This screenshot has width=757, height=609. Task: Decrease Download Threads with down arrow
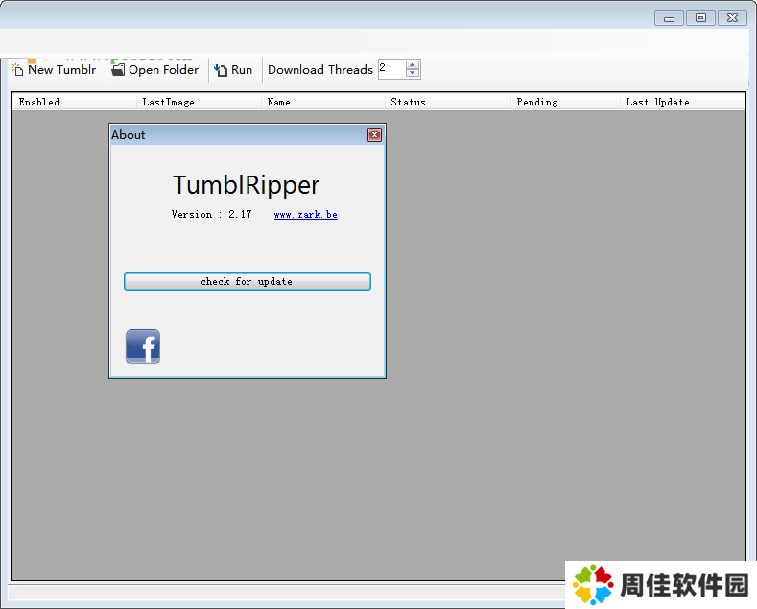coord(413,73)
